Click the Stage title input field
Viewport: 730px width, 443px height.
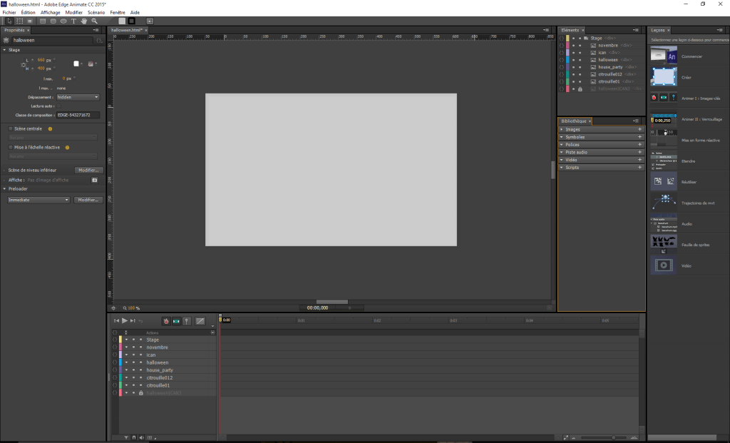tap(52, 41)
